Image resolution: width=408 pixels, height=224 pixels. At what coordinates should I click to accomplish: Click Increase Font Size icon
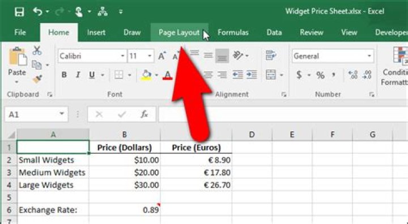pyautogui.click(x=162, y=56)
